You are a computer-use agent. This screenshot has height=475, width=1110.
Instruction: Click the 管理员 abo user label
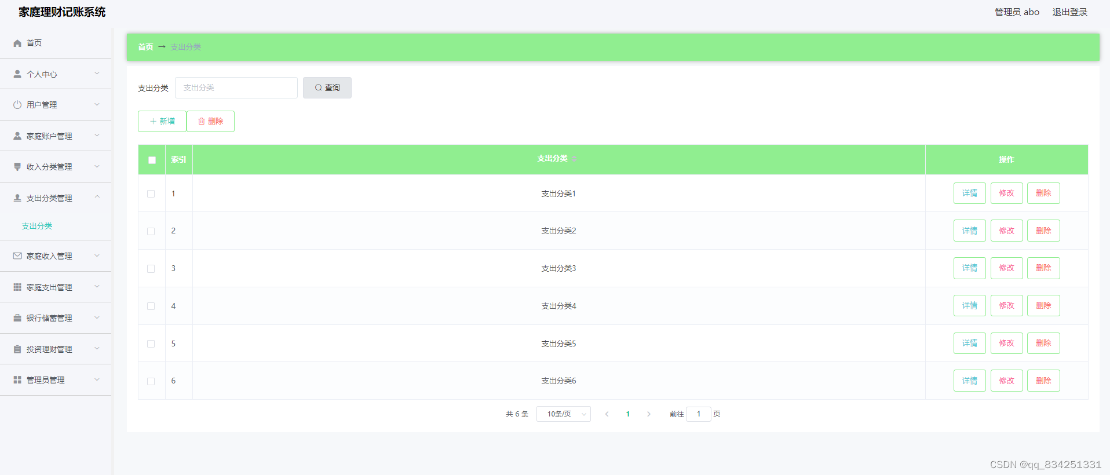tap(1017, 12)
